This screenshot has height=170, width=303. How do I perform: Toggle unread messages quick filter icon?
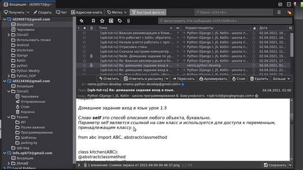93,21
